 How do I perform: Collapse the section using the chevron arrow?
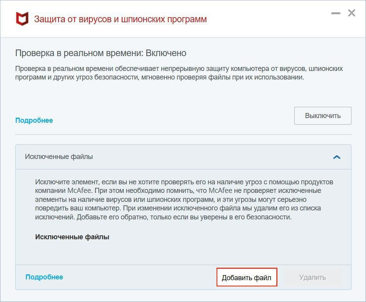pyautogui.click(x=337, y=157)
